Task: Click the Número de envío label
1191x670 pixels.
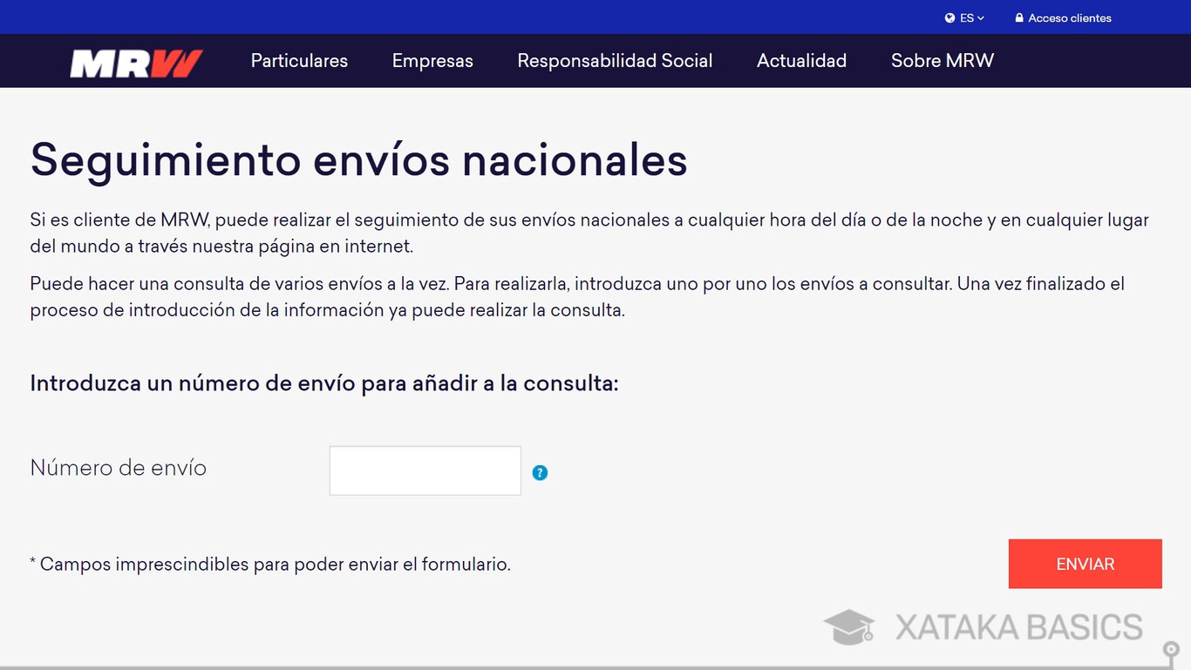Action: coord(118,468)
